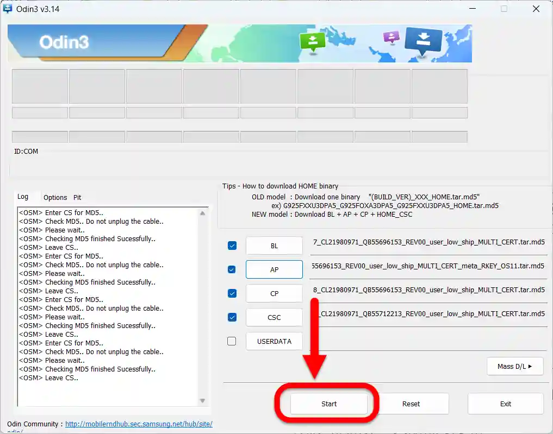The width and height of the screenshot is (553, 434).
Task: Click the empty USERDATA file path field
Action: pos(428,341)
